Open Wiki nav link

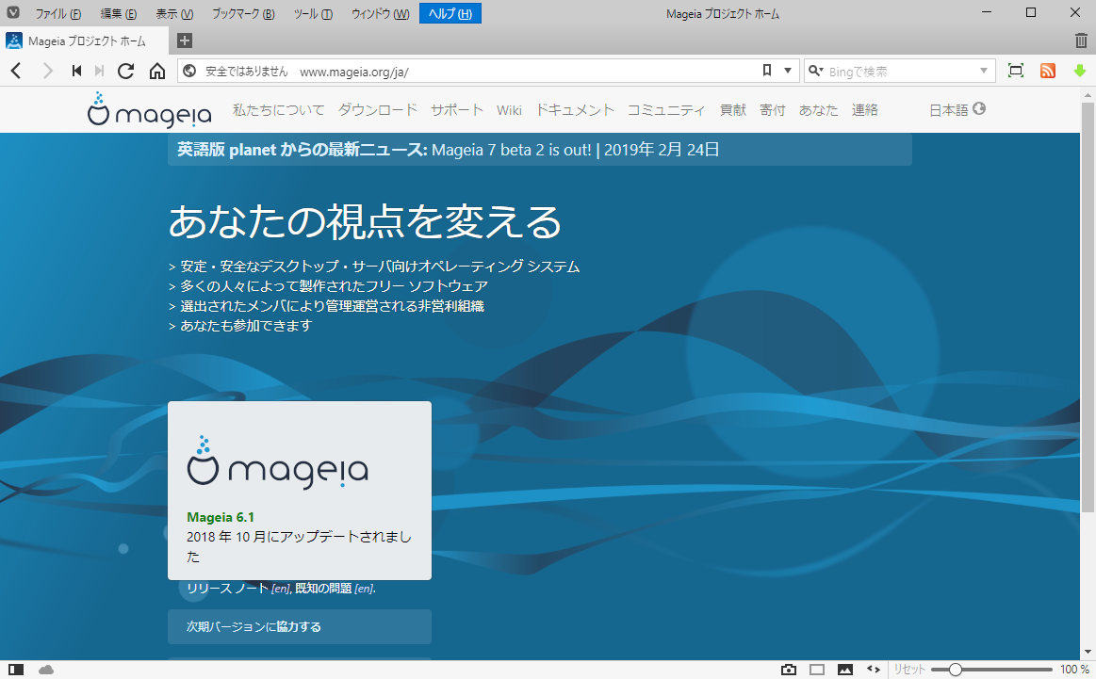[509, 109]
